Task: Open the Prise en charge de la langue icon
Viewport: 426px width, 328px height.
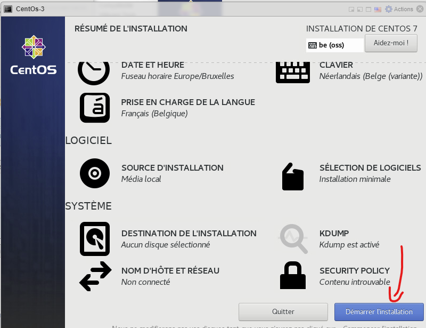Action: [95, 108]
